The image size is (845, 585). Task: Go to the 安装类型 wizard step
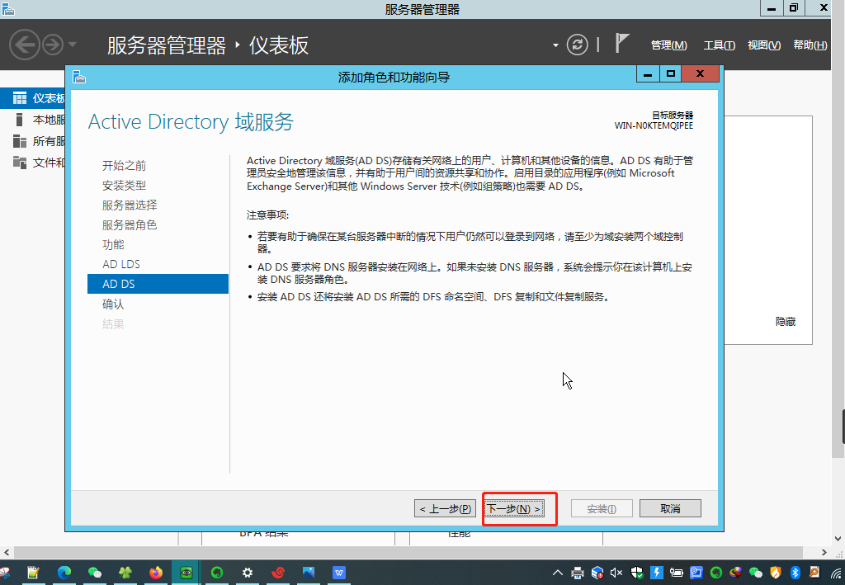point(124,186)
